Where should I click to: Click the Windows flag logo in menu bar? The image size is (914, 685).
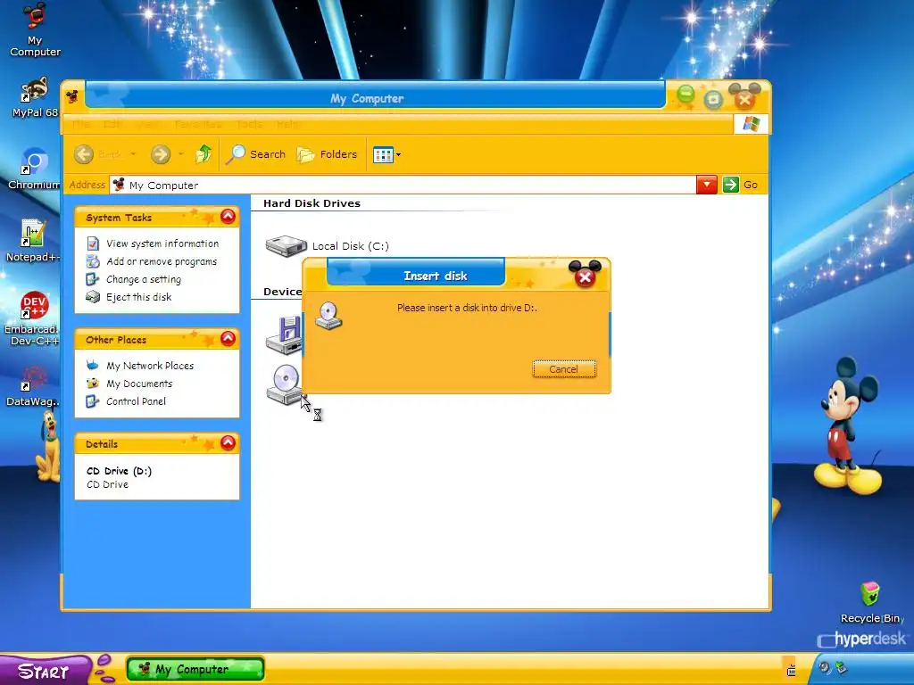coord(751,124)
